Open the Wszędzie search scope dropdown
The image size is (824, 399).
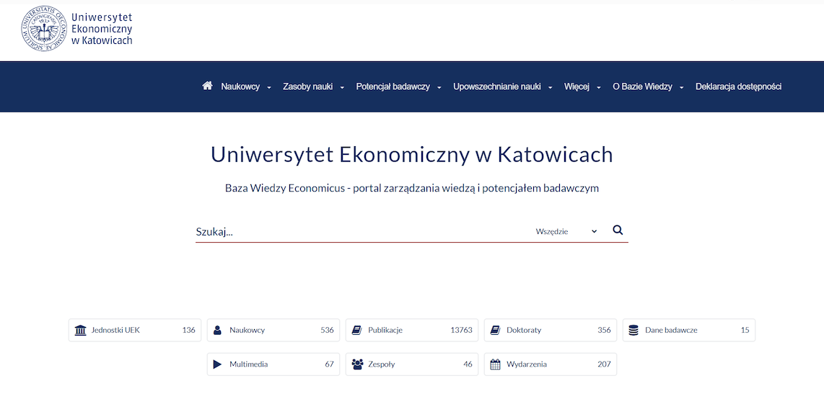[566, 231]
